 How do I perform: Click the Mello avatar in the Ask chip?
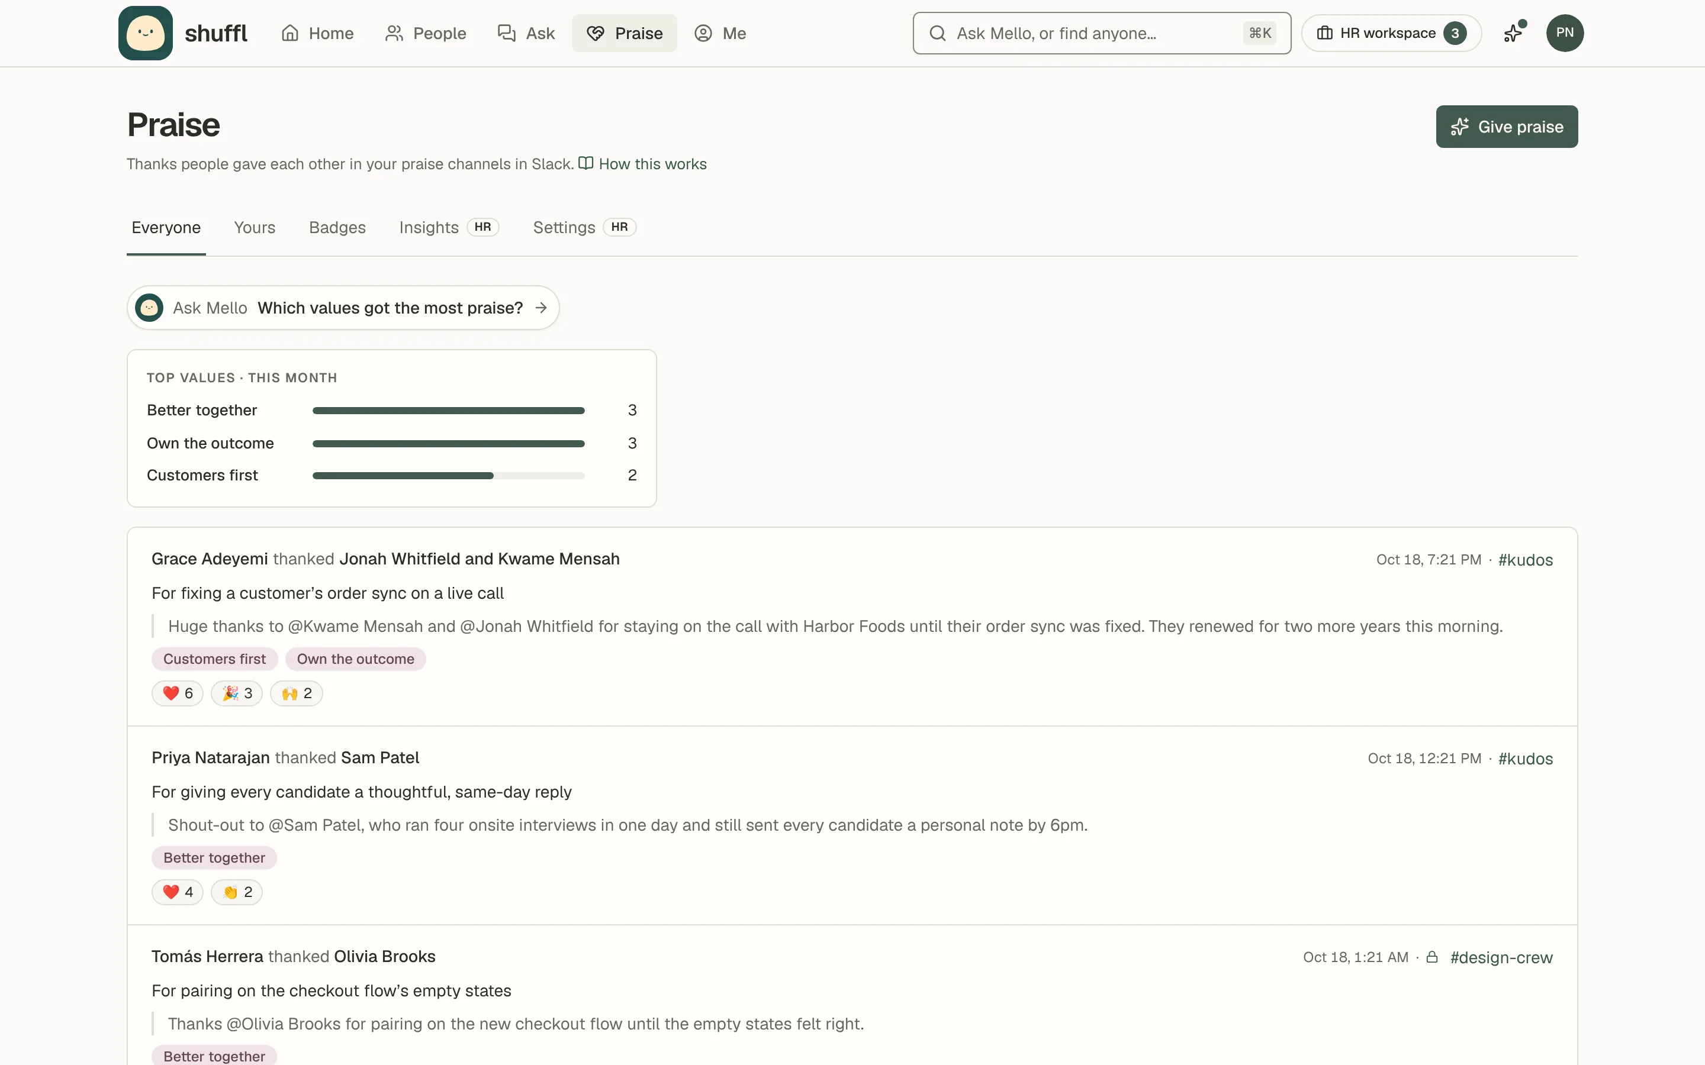point(149,308)
